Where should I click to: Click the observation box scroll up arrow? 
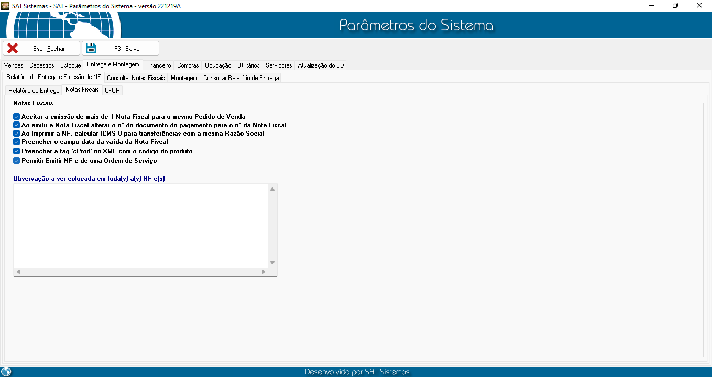(x=272, y=188)
